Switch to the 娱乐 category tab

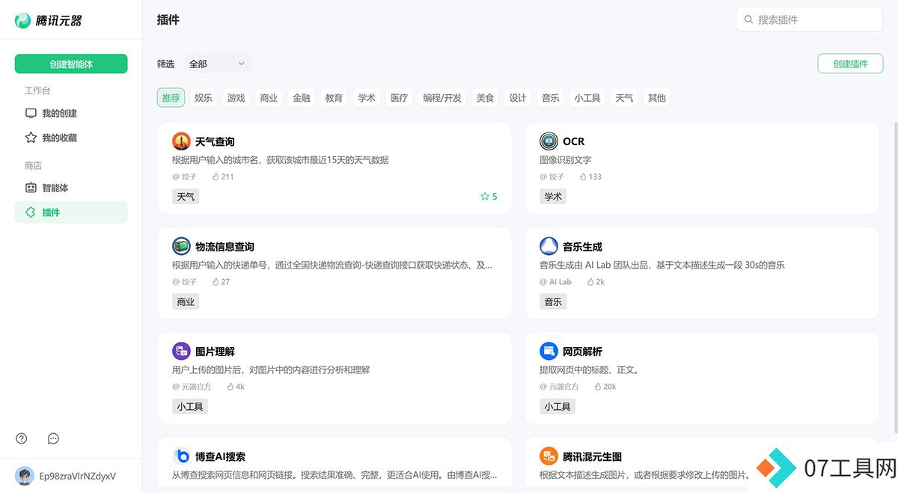pos(204,98)
